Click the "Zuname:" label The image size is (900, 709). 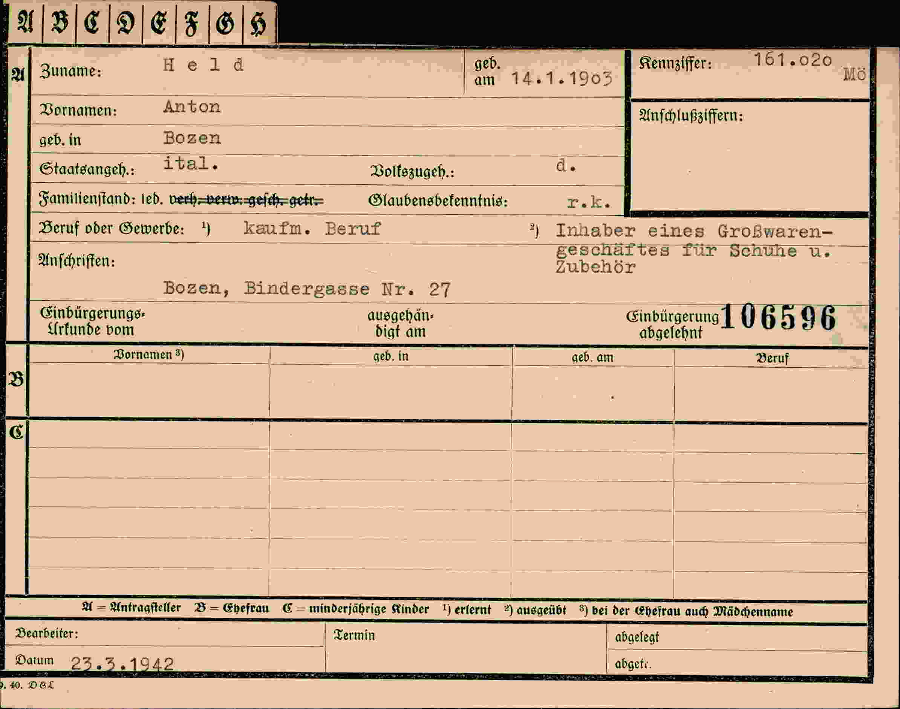tap(70, 72)
